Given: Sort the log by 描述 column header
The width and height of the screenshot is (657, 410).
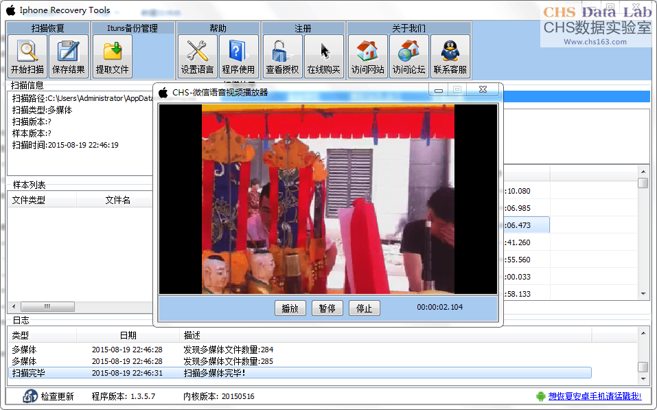Looking at the screenshot, I should 386,335.
